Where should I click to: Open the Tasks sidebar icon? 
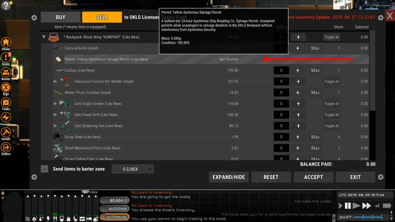(x=6, y=103)
